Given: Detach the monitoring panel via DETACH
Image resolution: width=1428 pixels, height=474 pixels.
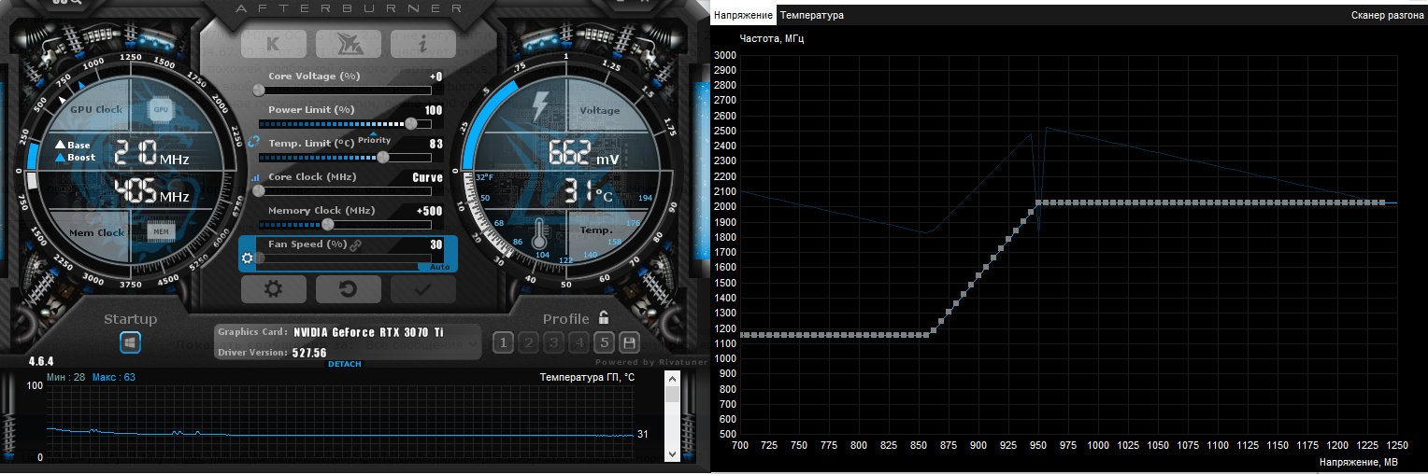Looking at the screenshot, I should (345, 364).
